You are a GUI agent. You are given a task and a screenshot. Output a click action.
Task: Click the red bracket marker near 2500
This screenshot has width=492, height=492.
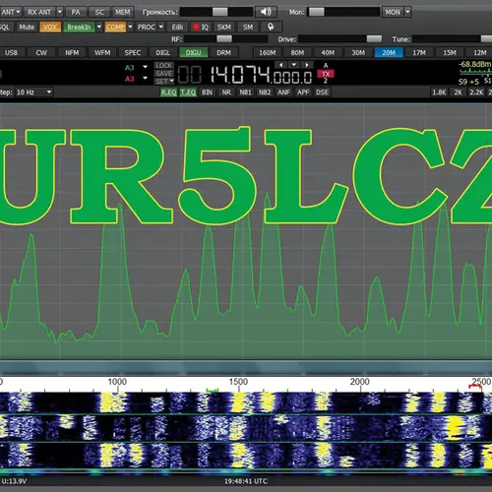coord(475,388)
